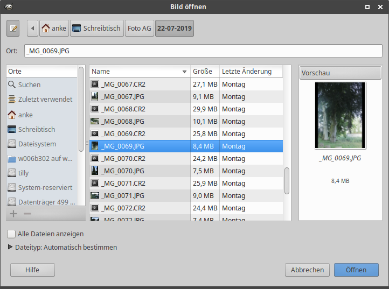Open Datenträger 499 drive

41,202
